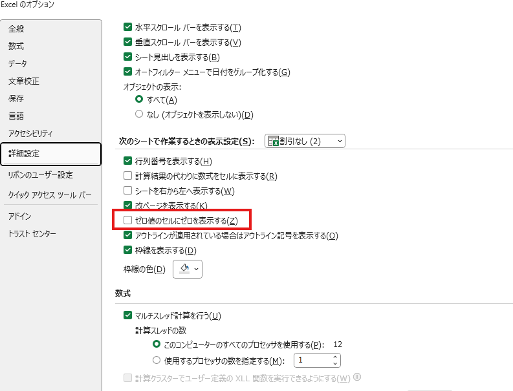Select なし (オブジェクトを表示しない) radio button
This screenshot has width=513, height=391.
(x=138, y=114)
